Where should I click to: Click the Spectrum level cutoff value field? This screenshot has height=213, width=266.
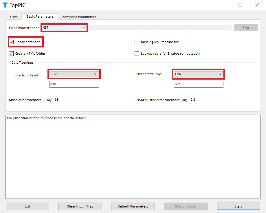[74, 84]
